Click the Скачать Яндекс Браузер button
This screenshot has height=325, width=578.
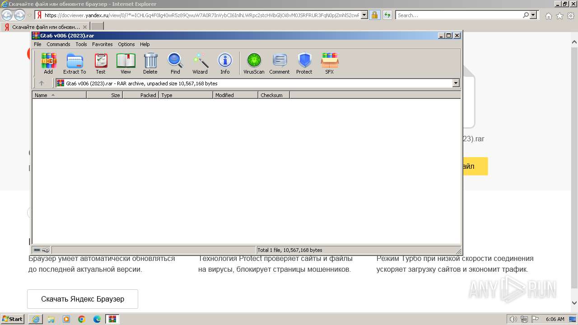point(83,299)
